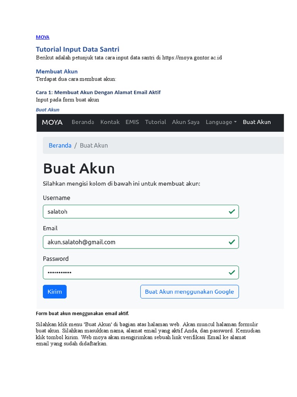This screenshot has width=297, height=397.
Task: Open Akun Saya in the navbar
Action: (x=186, y=122)
